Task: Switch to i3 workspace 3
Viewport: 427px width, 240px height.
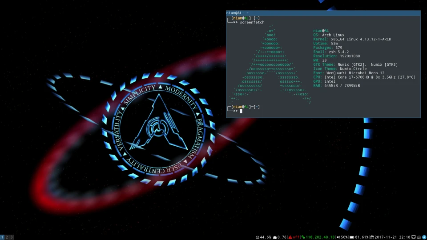Action: tap(12, 237)
